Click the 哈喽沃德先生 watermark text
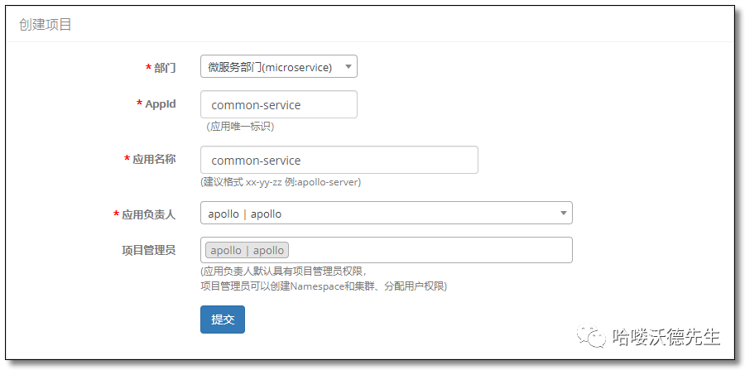 [666, 338]
